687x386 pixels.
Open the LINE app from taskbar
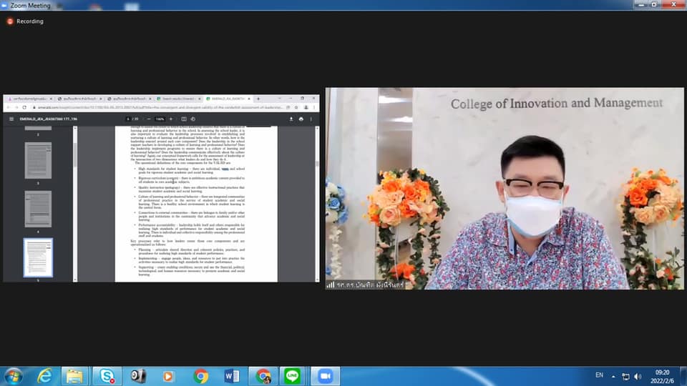[292, 376]
